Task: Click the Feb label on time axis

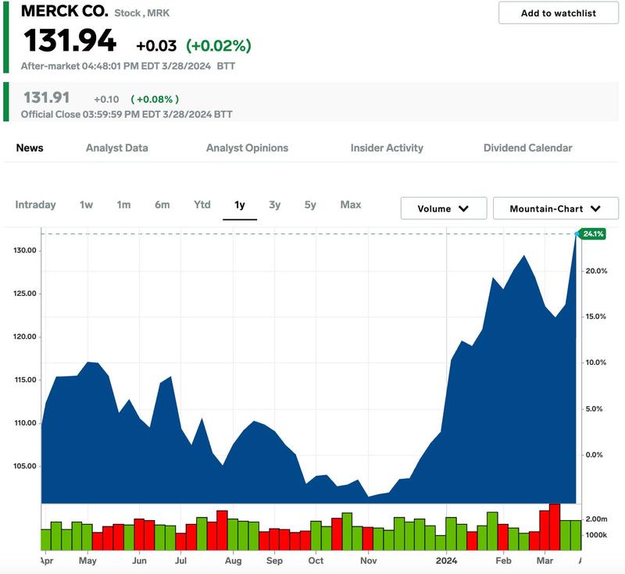Action: [x=503, y=561]
